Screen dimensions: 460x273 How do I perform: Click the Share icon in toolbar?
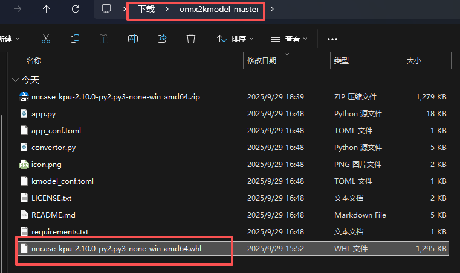162,39
